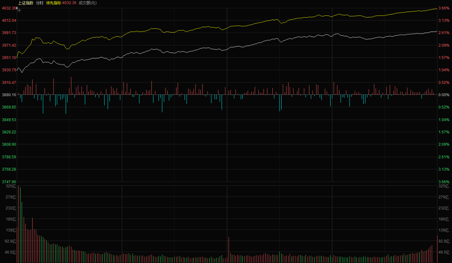Image resolution: width=452 pixels, height=263 pixels.
Task: Click the 3890.16 baseline price label
Action: (9, 95)
